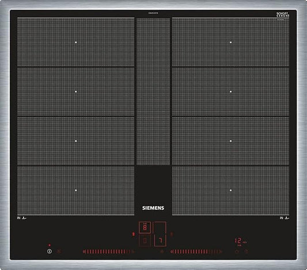The width and height of the screenshot is (307, 270).
Task: Touch the bottom-right cooking zone center dot
Action: coord(230,190)
